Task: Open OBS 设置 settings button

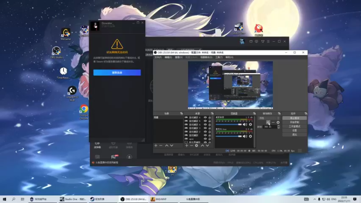Action: tap(295, 130)
